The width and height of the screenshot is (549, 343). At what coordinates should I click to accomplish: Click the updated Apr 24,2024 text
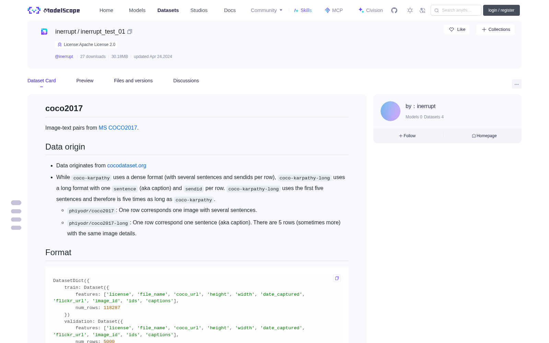click(153, 57)
